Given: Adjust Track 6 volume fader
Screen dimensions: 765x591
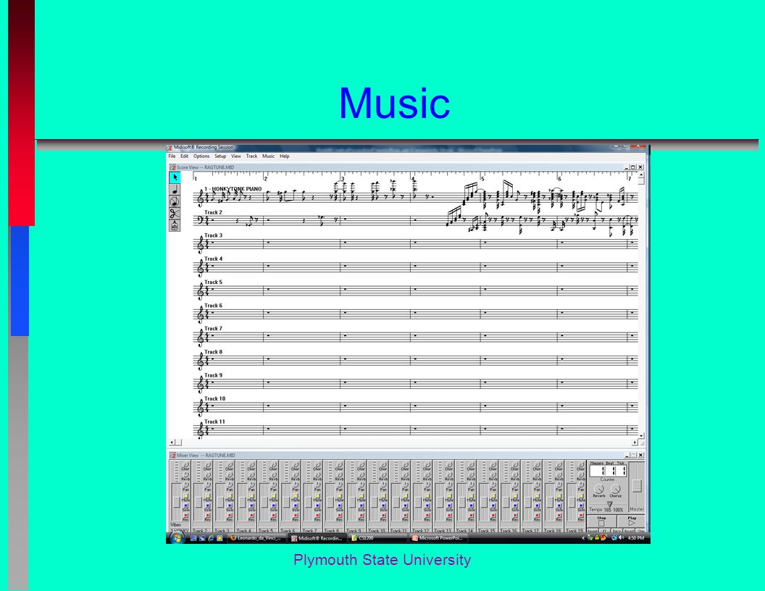Looking at the screenshot, I should [286, 502].
